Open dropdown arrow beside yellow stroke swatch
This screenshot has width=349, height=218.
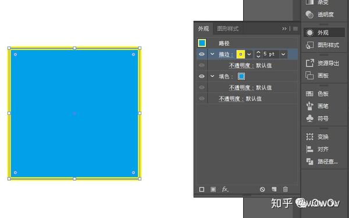click(249, 54)
